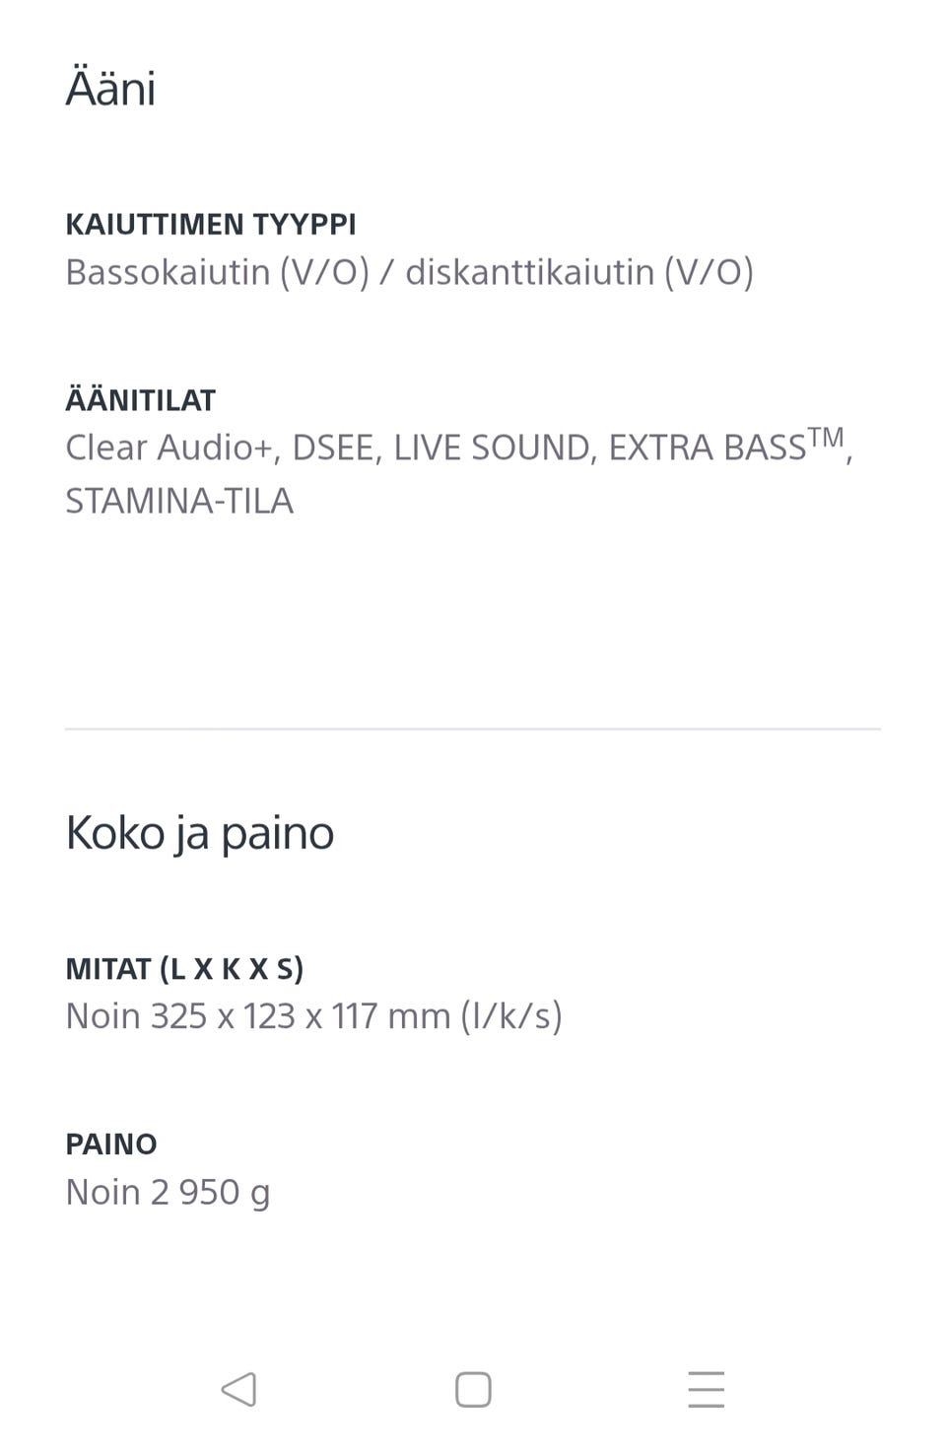Click the diskanttikaiutin (V/O) text
946x1455 pixels.
pos(579,272)
